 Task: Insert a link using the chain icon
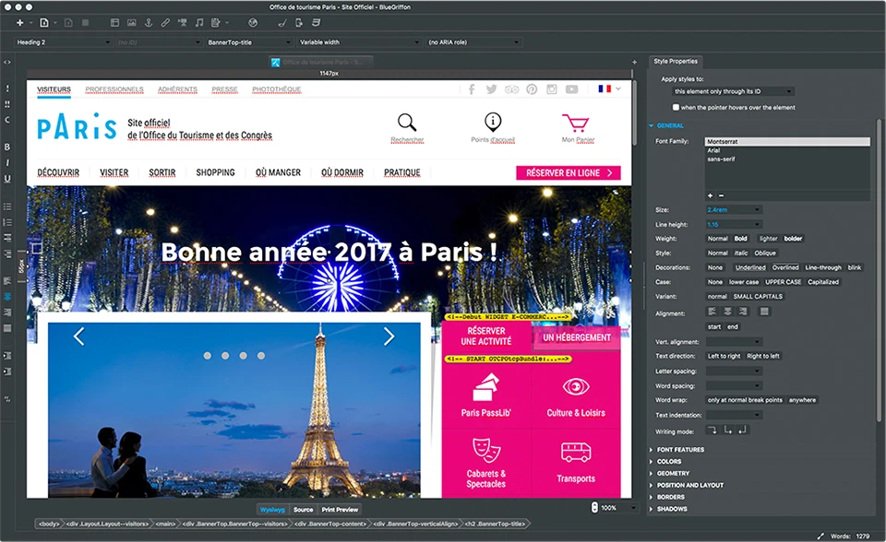pos(165,21)
